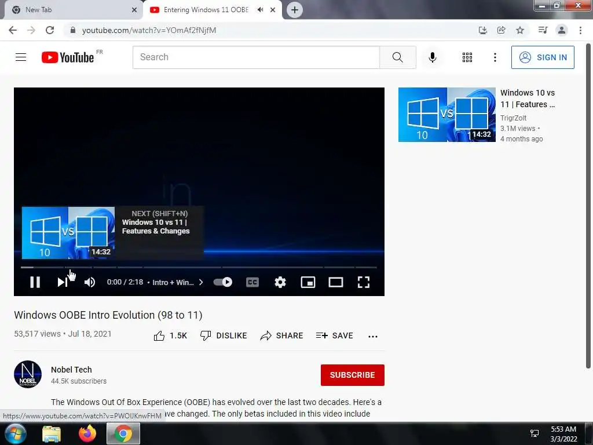Click the magnifier search button
593x445 pixels.
point(397,57)
